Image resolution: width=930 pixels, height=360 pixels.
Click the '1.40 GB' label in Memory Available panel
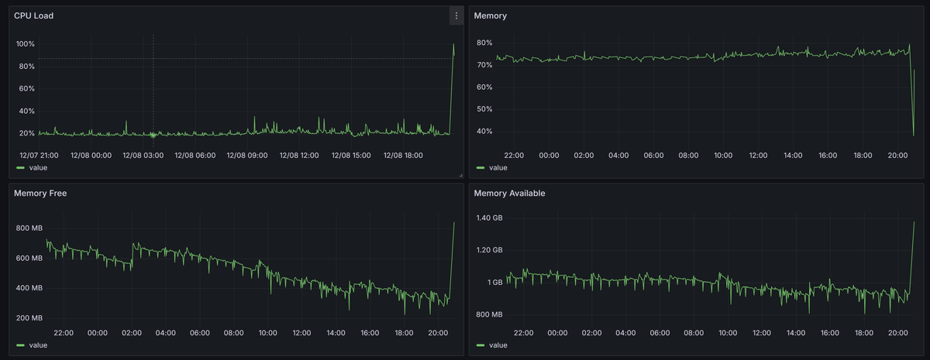[488, 218]
